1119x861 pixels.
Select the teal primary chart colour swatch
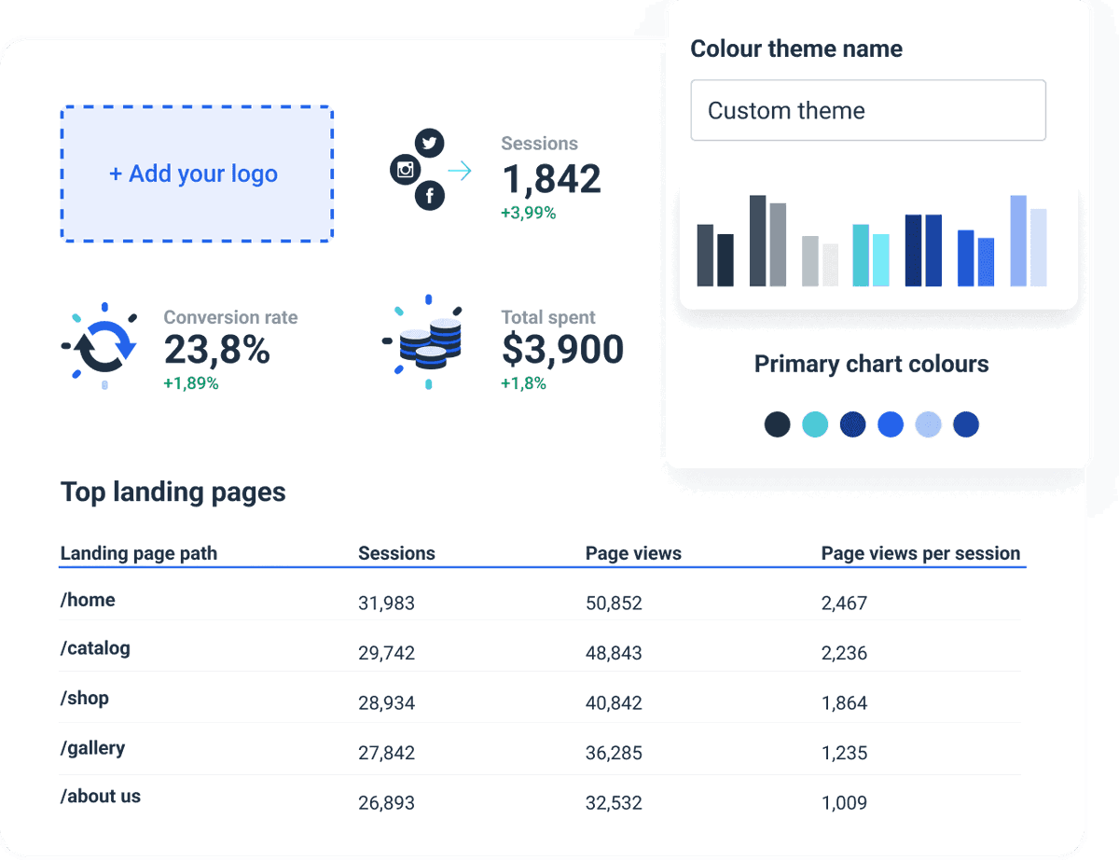tap(815, 424)
